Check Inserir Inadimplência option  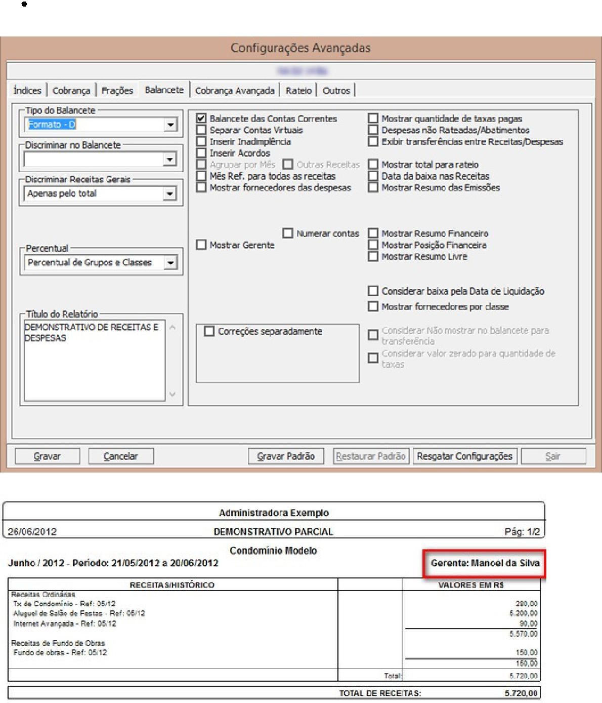pyautogui.click(x=201, y=141)
